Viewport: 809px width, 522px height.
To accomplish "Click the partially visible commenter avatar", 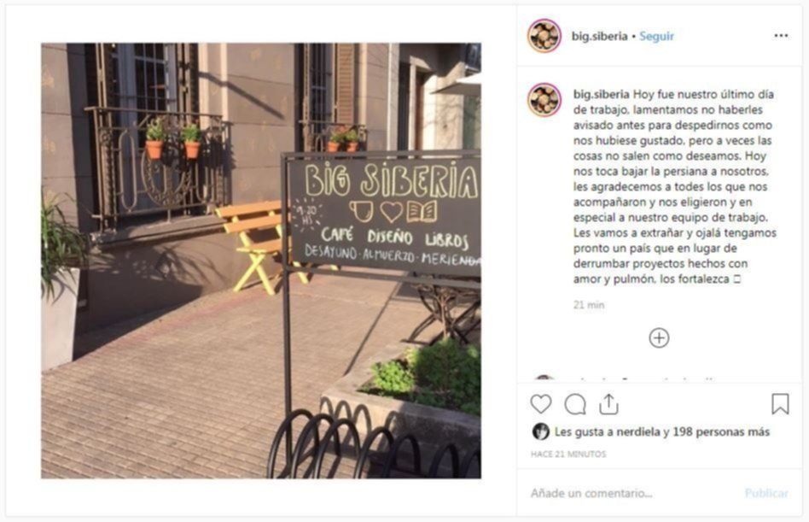I will (x=544, y=378).
